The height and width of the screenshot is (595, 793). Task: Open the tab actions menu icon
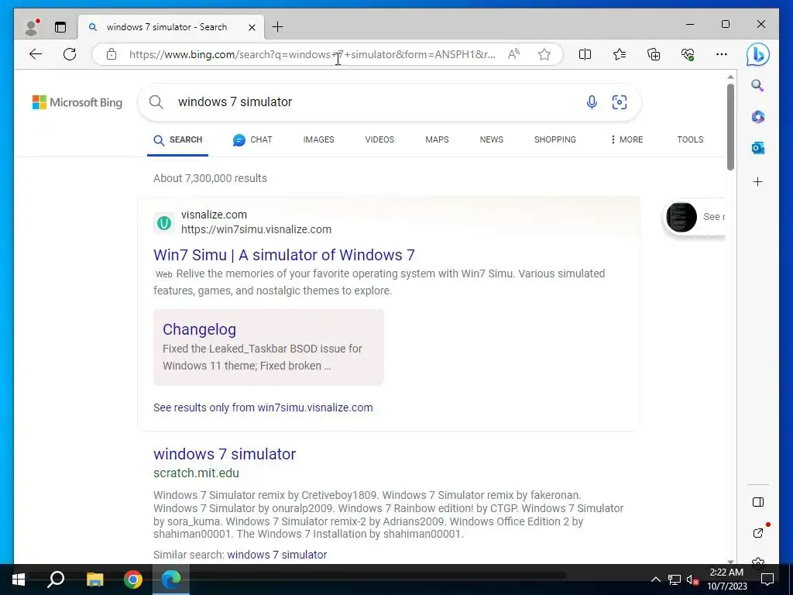tap(60, 27)
